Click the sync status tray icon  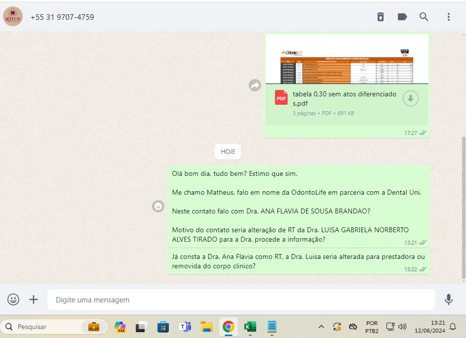337,327
